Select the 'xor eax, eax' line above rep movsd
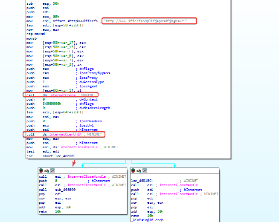The height and width of the screenshot is (222, 279). [43, 30]
